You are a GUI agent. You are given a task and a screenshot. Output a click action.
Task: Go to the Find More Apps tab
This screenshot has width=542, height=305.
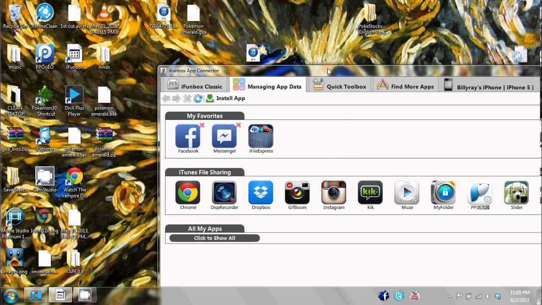pyautogui.click(x=406, y=86)
